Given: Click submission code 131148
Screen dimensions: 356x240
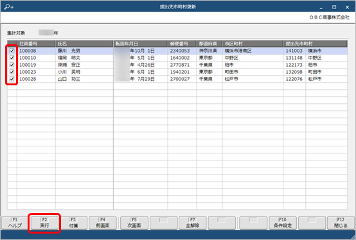Looking at the screenshot, I should 294,58.
